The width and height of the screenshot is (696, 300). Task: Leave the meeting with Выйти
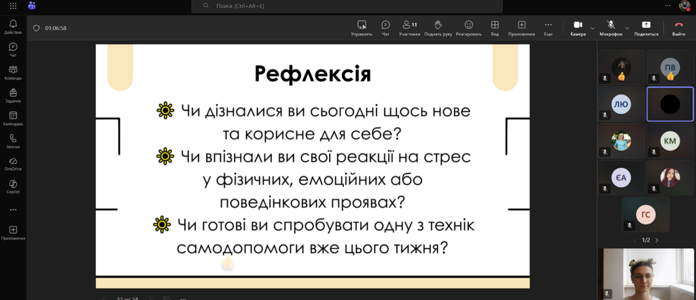[x=678, y=27]
